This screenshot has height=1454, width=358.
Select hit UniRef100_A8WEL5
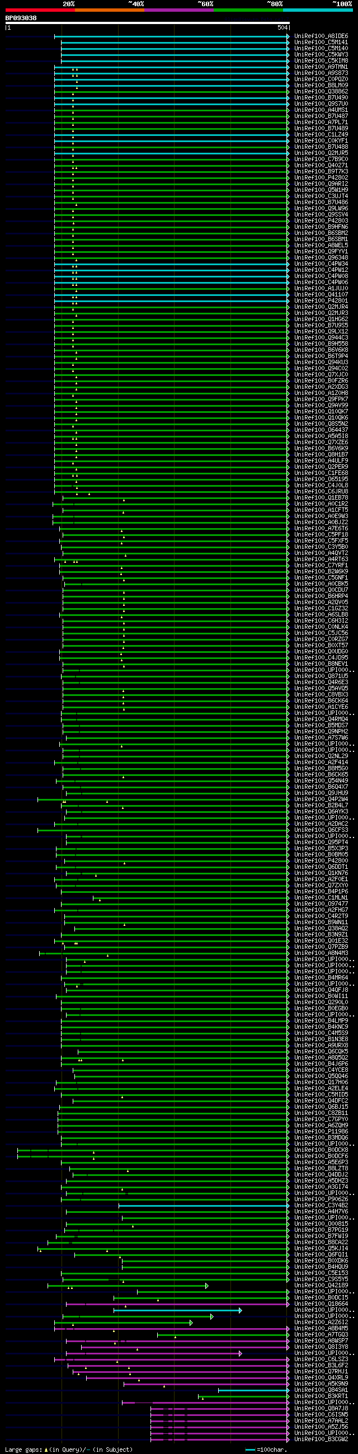(x=321, y=246)
